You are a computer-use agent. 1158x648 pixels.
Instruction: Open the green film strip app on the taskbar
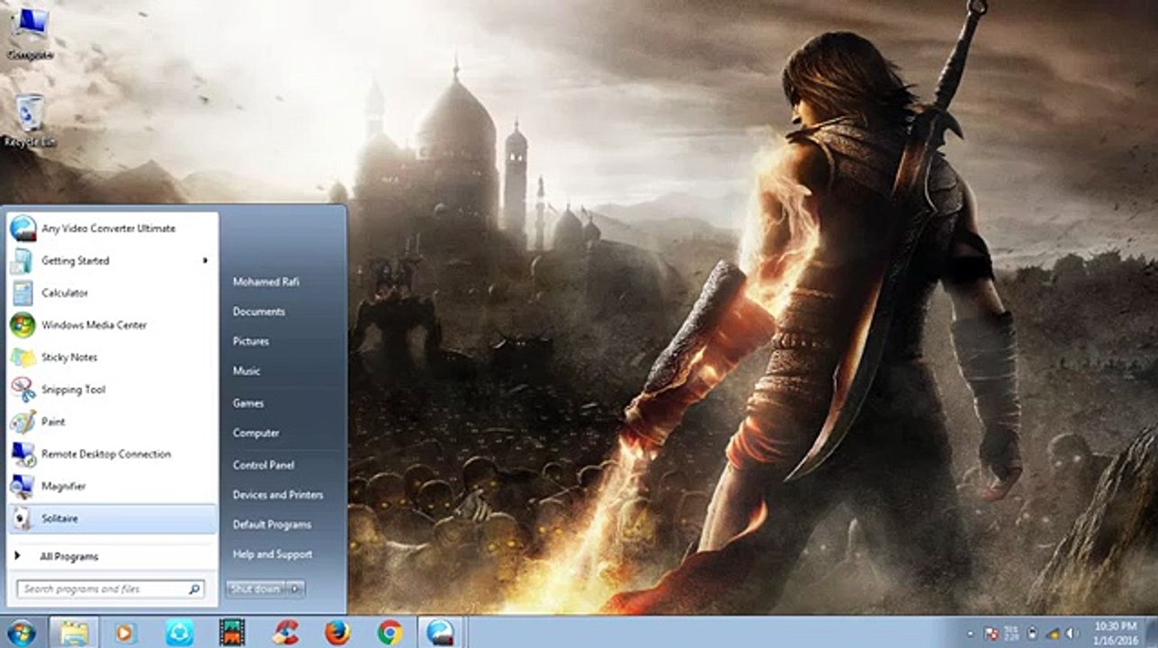(232, 633)
